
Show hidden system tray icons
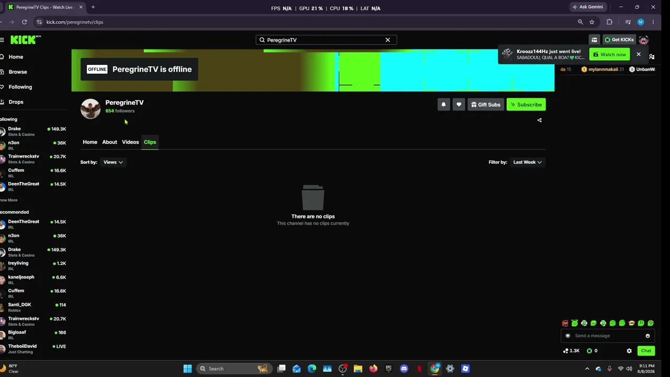[587, 369]
